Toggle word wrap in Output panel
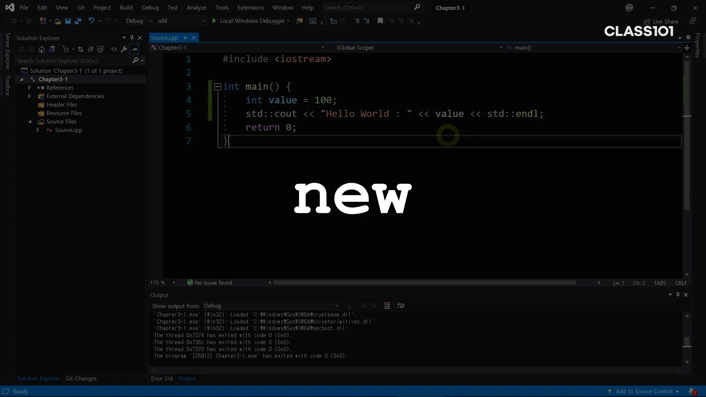The image size is (706, 397). click(401, 305)
